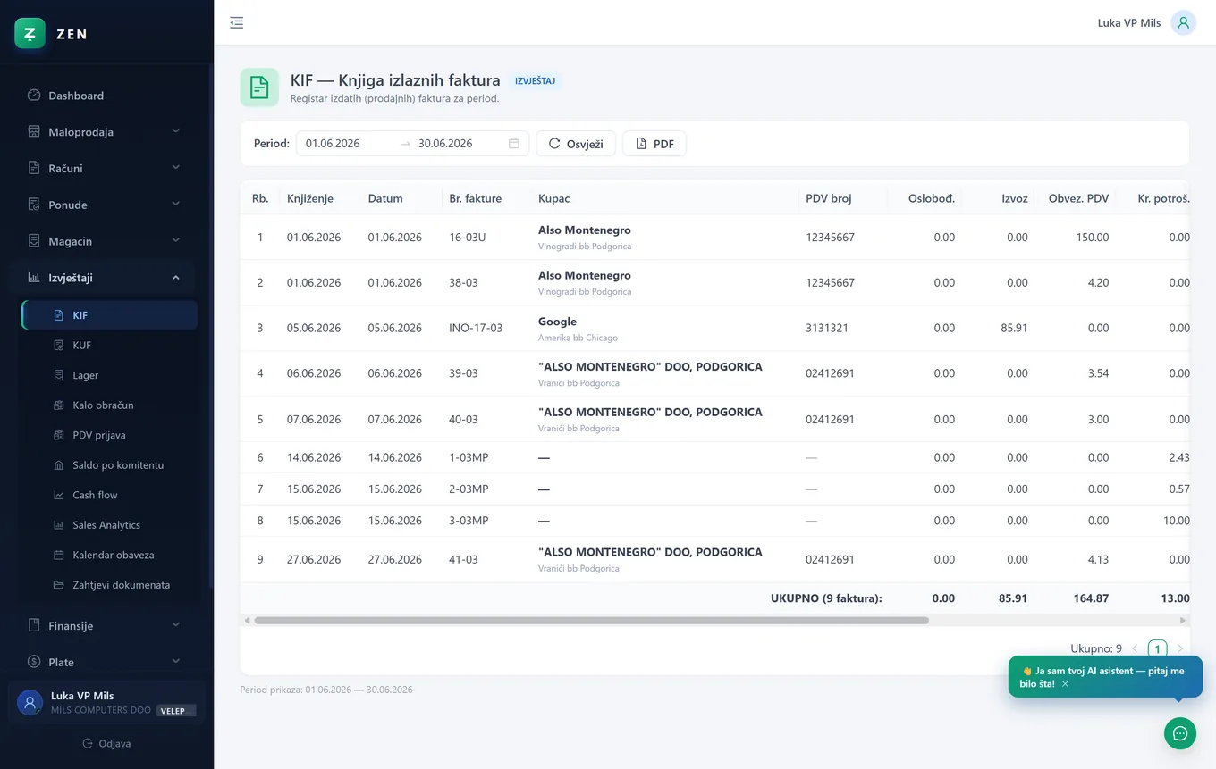The height and width of the screenshot is (769, 1216).
Task: Click the scrollbar left arrow under the table
Action: coord(246,620)
